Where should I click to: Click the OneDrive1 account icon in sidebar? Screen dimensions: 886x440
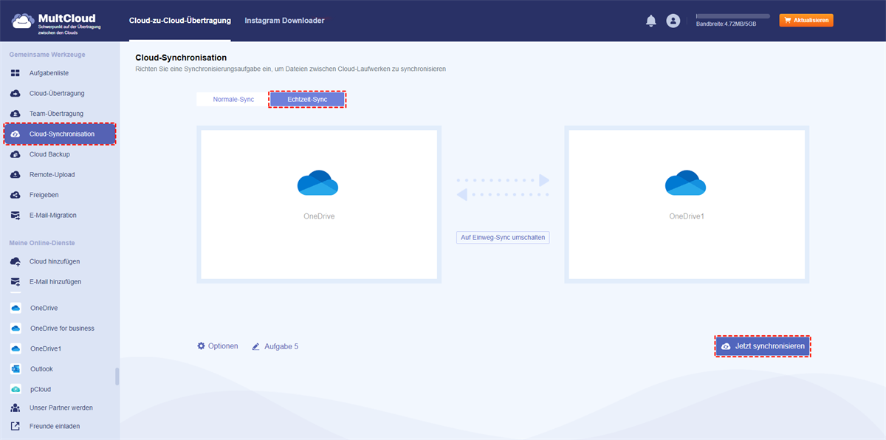[16, 348]
